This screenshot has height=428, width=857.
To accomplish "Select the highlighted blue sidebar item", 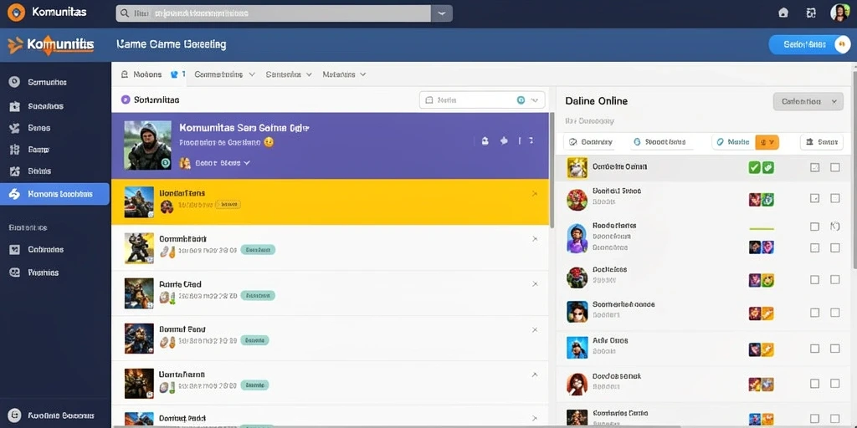I will (x=54, y=194).
